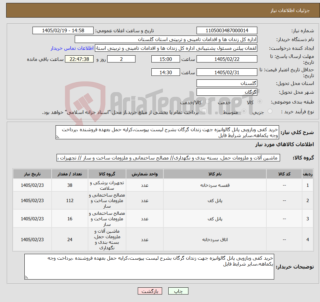Click the جزئیات اطلاعات نیاز header title
The width and height of the screenshot is (320, 302).
pyautogui.click(x=290, y=10)
